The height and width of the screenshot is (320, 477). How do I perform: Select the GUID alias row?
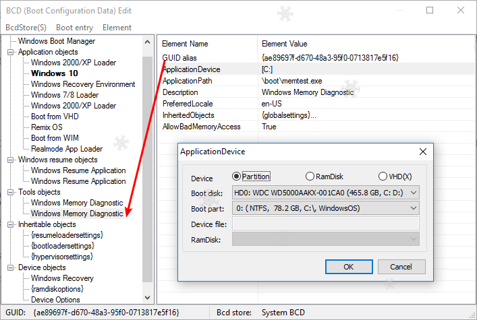[x=316, y=58]
